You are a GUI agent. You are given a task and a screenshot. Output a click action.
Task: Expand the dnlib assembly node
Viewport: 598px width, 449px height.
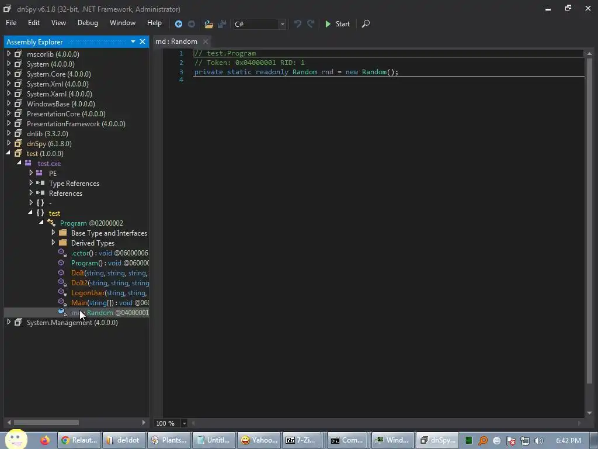pos(9,133)
